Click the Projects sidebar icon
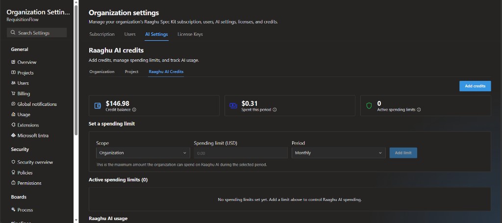 tap(13, 73)
